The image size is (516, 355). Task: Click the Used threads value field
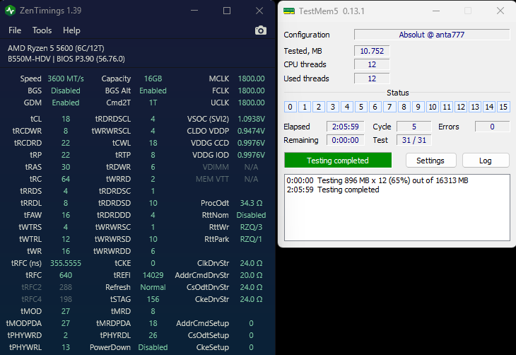click(x=372, y=78)
